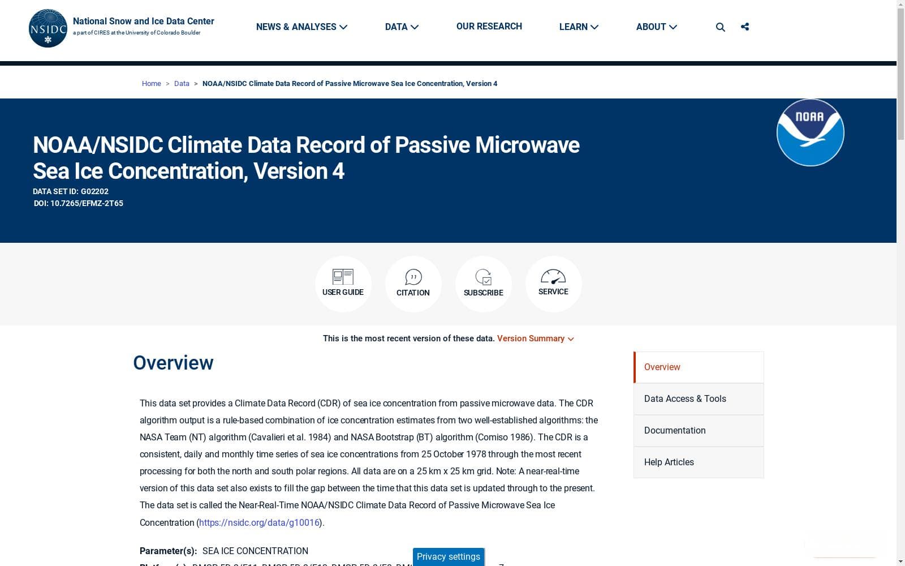Click the scrollbar down arrow
The image size is (905, 566).
pos(900,561)
